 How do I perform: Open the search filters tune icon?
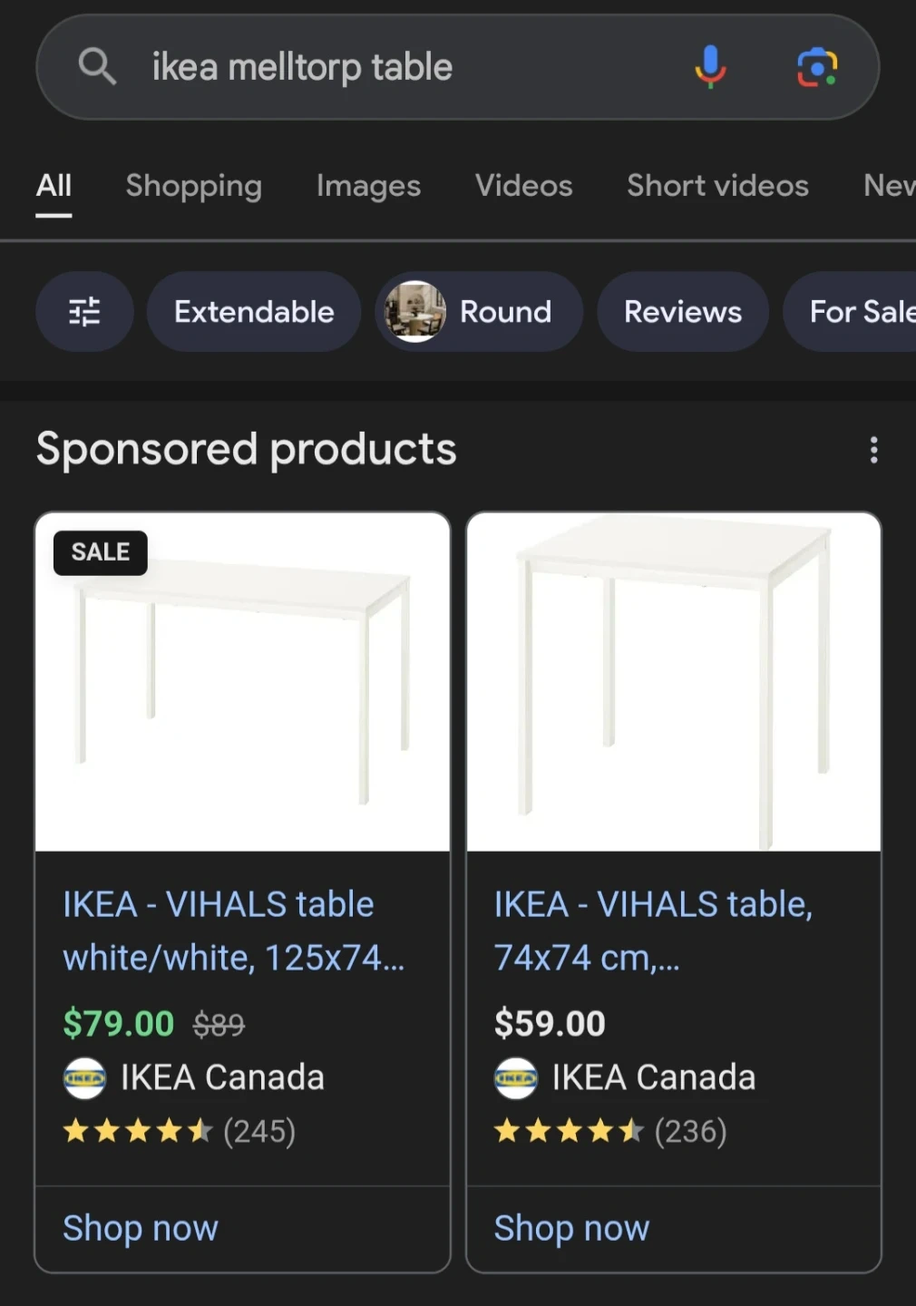click(x=84, y=312)
